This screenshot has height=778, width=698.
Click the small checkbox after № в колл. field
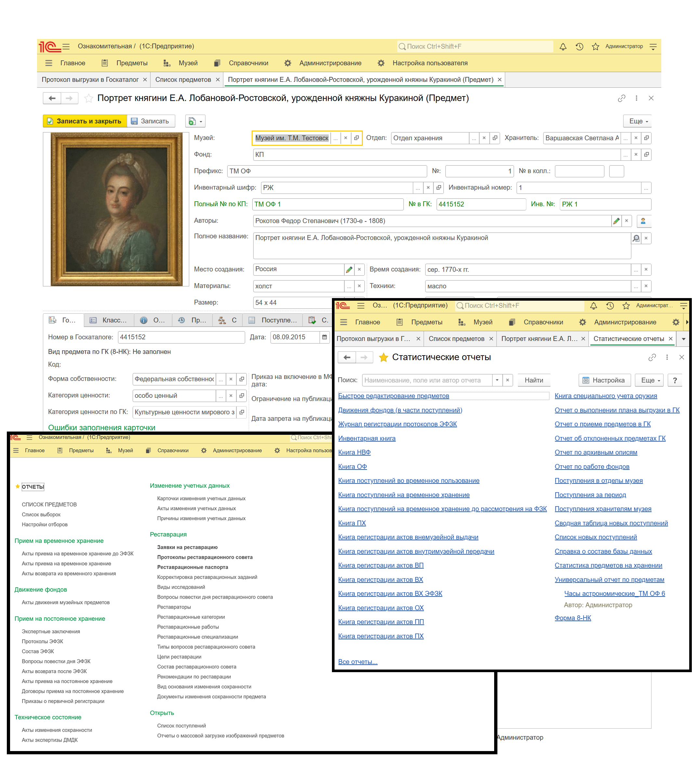(616, 171)
